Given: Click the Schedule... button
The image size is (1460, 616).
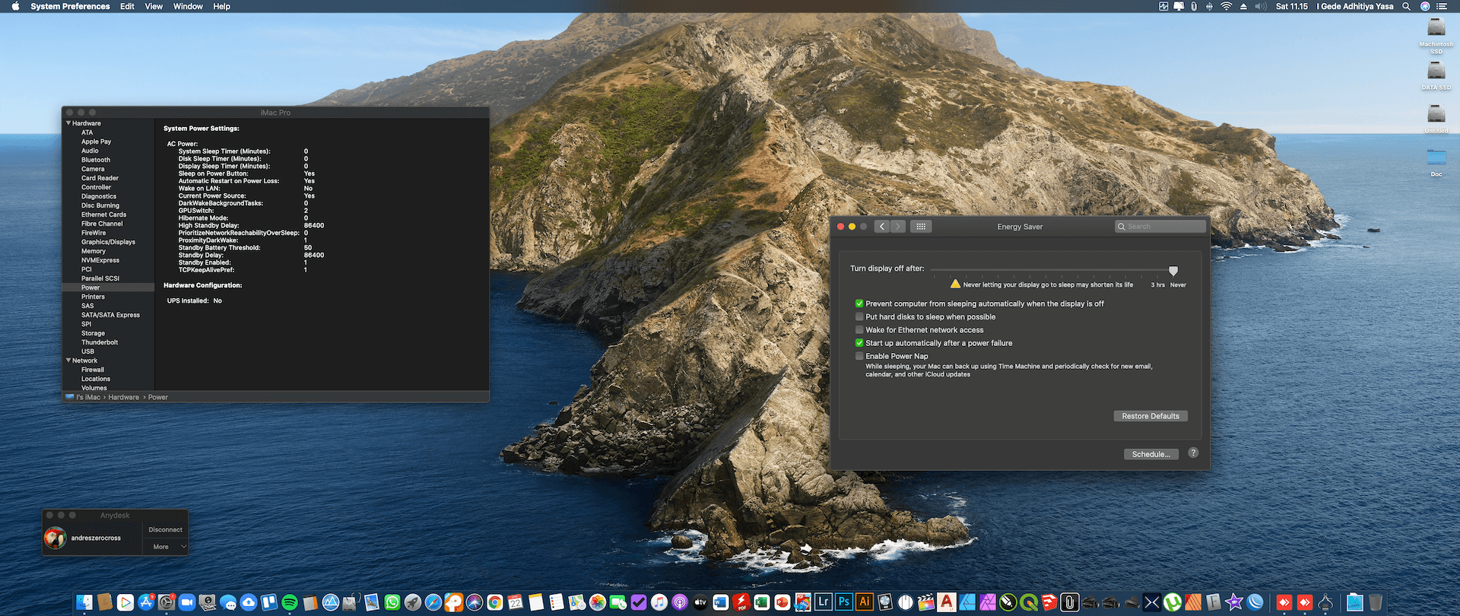Looking at the screenshot, I should [x=1151, y=454].
